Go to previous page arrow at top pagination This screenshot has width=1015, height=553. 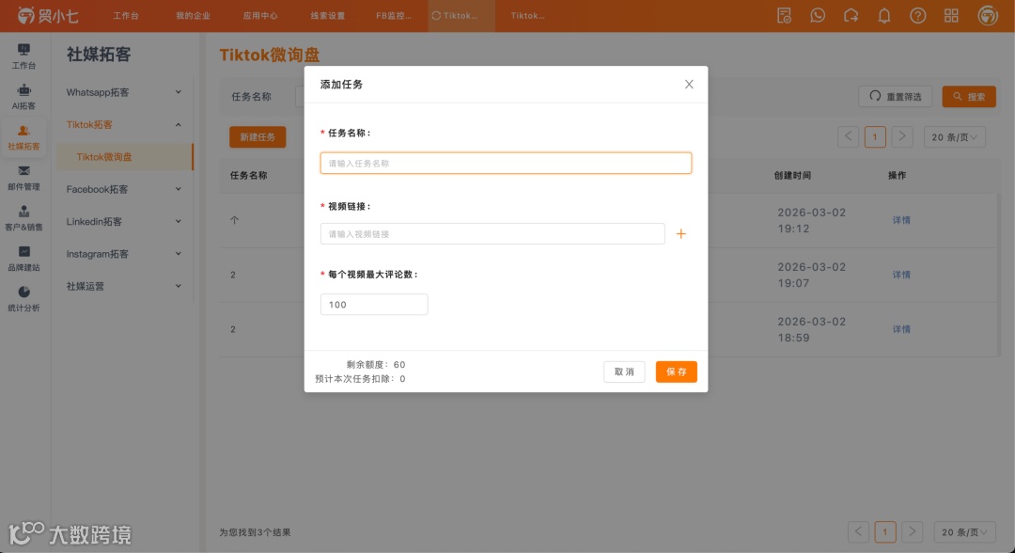[848, 136]
